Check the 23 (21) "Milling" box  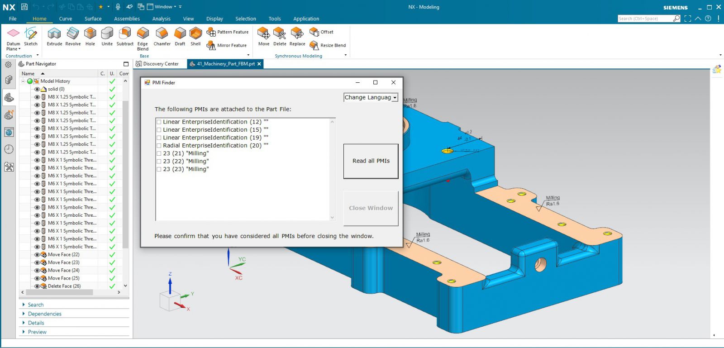[x=159, y=153]
